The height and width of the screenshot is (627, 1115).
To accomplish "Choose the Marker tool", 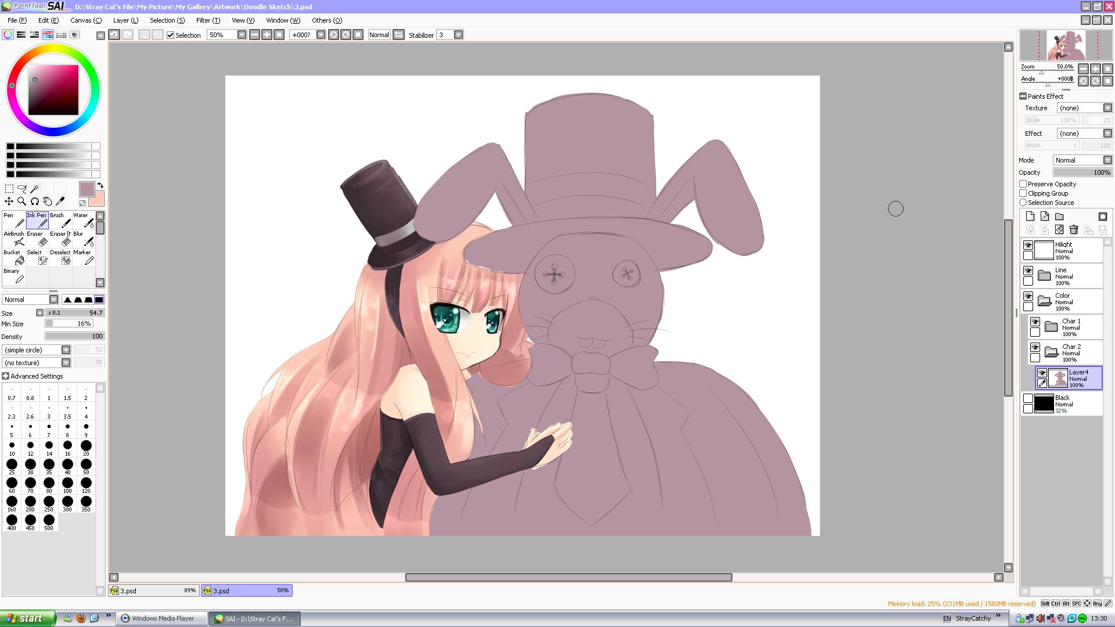I will click(84, 257).
